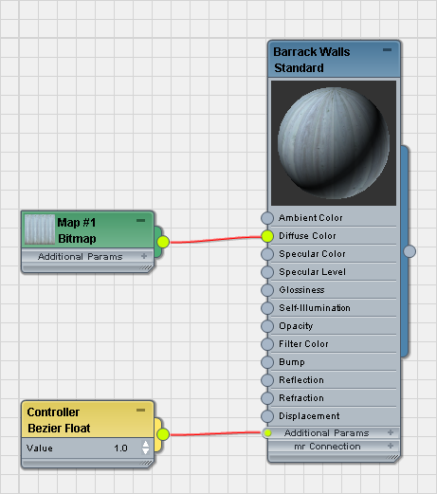Collapse the Barrack Walls material node
Image resolution: width=437 pixels, height=494 pixels.
387,50
